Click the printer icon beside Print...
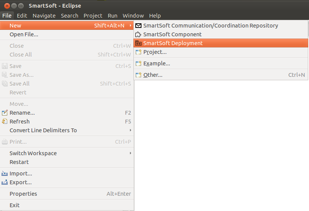 (x=5, y=142)
